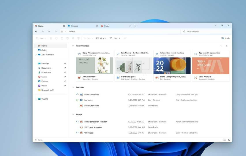
Task: Click the home icon in address bar
Action: pyautogui.click(x=62, y=31)
